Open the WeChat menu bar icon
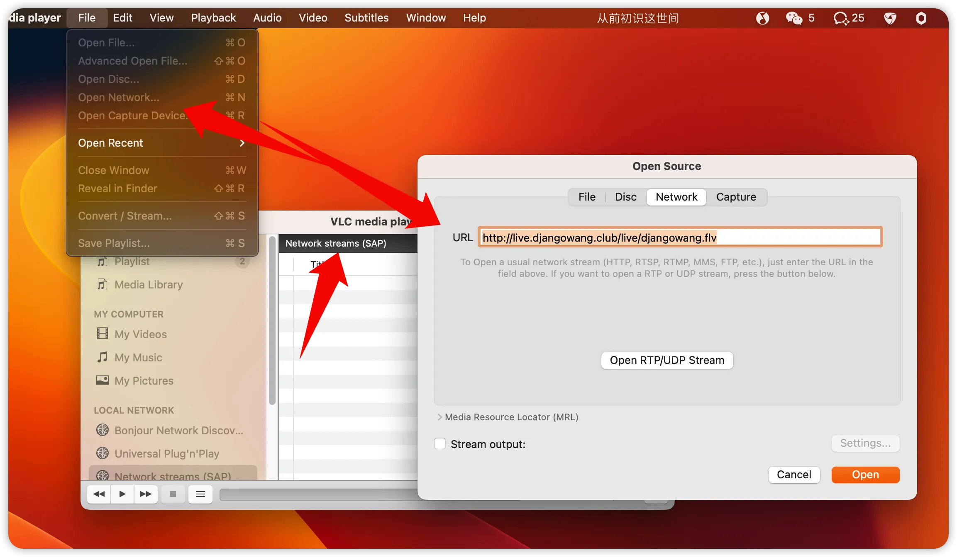The width and height of the screenshot is (957, 557). point(794,18)
